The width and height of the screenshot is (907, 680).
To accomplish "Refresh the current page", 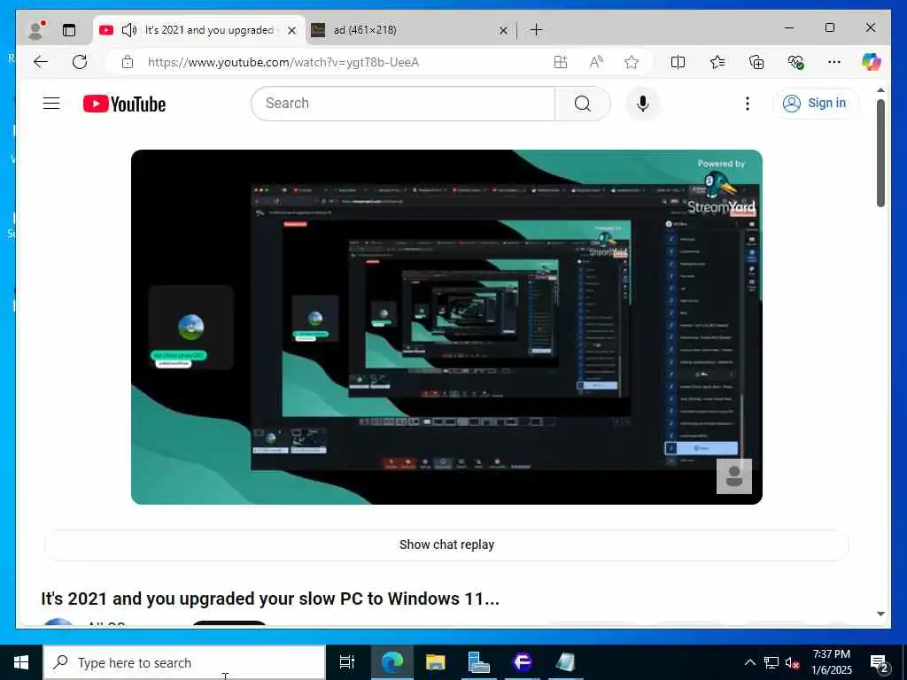I will [80, 62].
